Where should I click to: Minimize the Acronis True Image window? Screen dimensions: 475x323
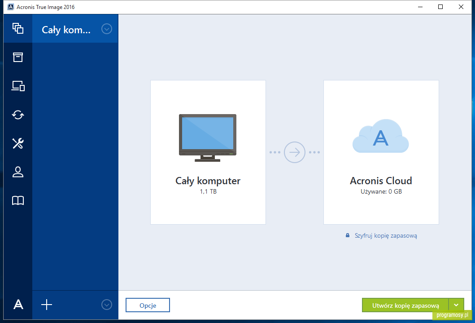tap(420, 7)
